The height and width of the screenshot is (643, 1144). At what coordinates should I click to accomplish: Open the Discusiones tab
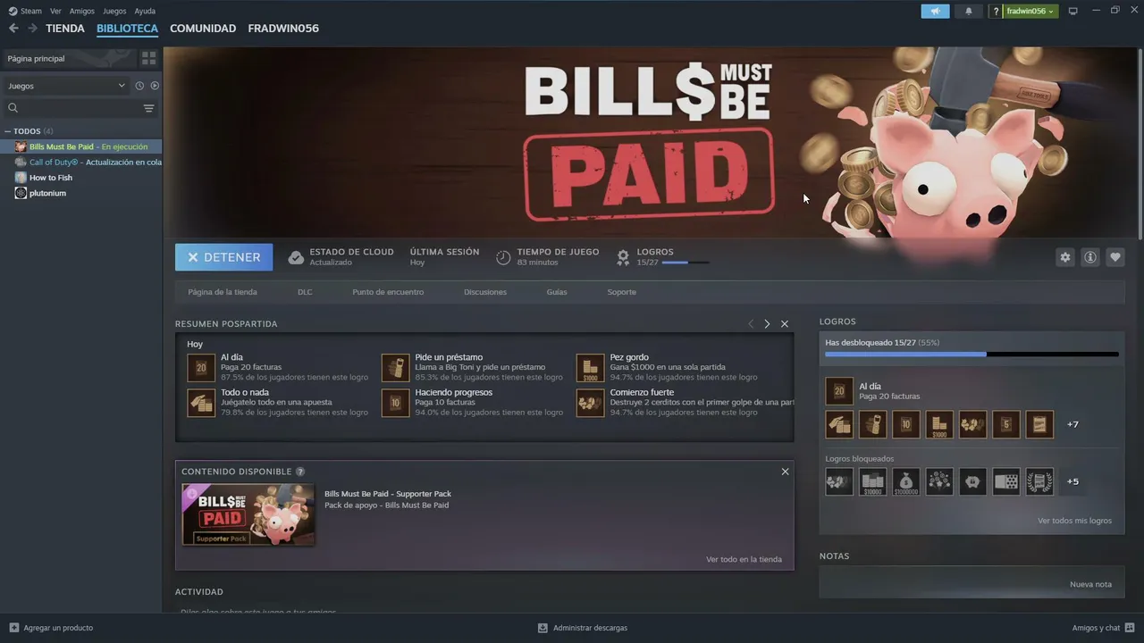click(x=485, y=292)
